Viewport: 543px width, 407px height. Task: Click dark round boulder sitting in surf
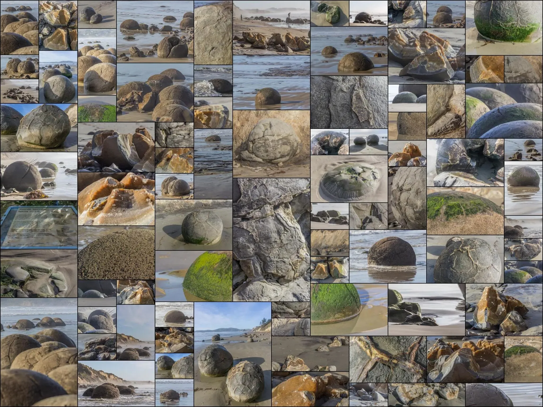click(387, 256)
